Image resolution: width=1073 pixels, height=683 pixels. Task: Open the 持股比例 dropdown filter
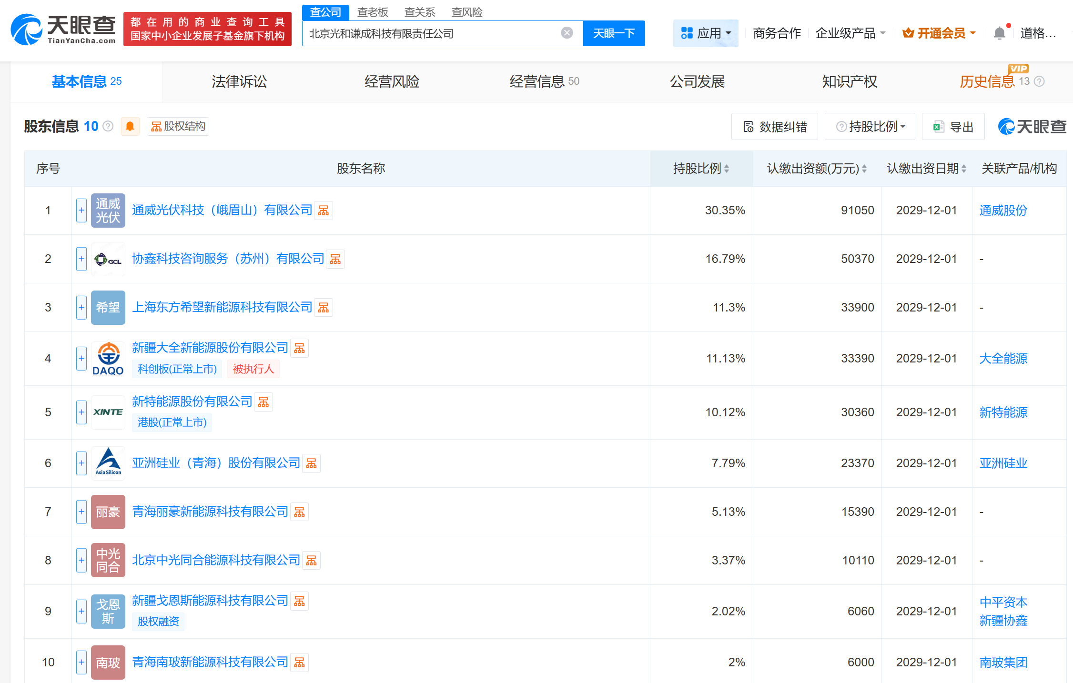(870, 127)
